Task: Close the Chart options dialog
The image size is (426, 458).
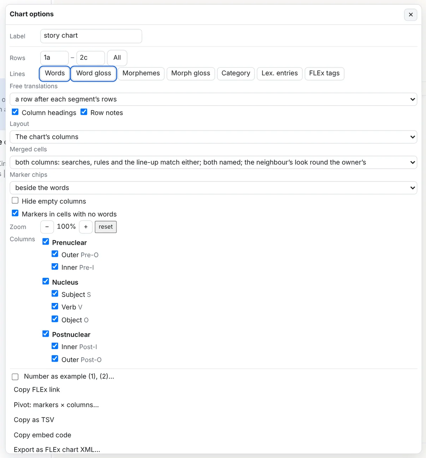Action: (x=411, y=15)
